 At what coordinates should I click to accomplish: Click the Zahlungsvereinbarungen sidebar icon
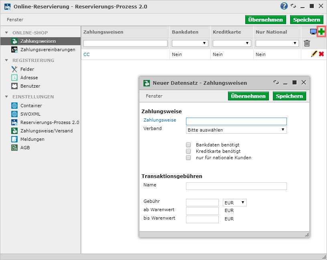(x=14, y=50)
